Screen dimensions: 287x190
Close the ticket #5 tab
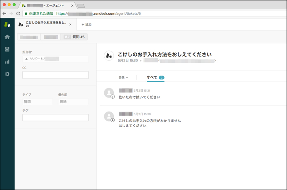pos(70,24)
